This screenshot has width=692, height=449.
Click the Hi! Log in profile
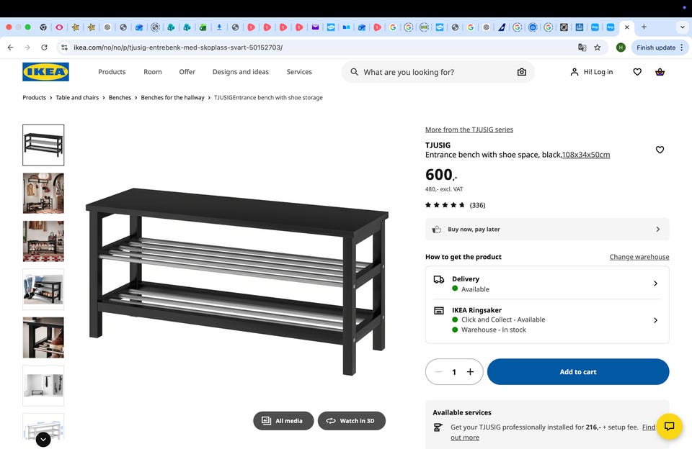(592, 72)
